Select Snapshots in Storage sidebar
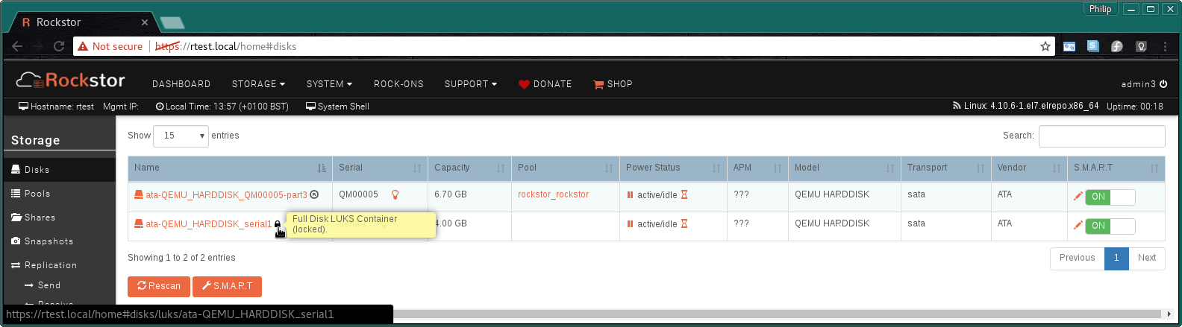Screen dimensions: 1182x327 [x=60, y=241]
